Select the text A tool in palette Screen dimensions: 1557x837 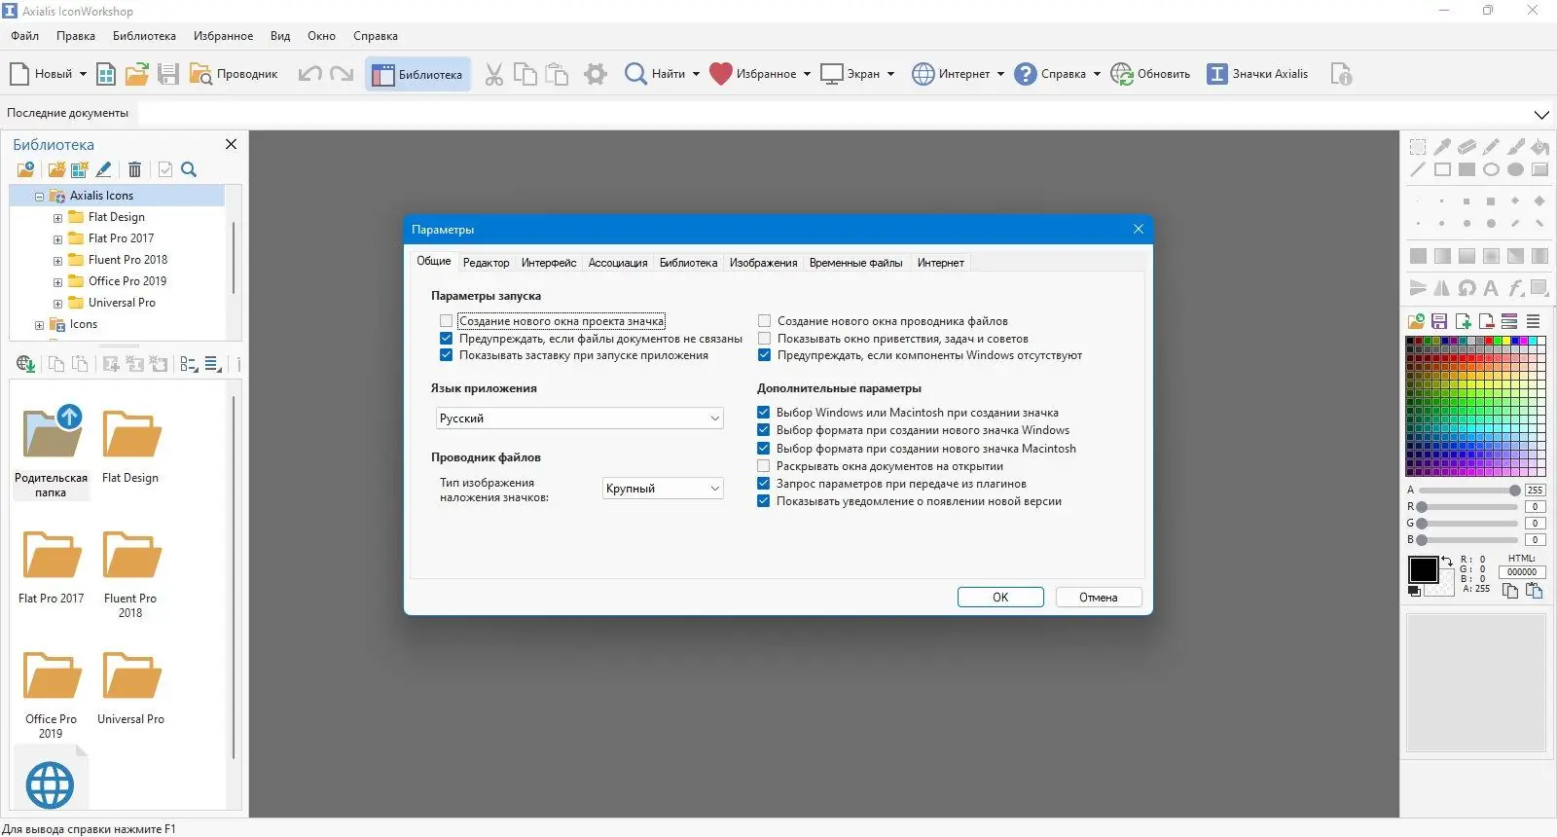click(1491, 288)
